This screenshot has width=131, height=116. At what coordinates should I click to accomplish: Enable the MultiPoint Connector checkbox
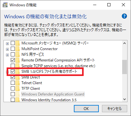point(13,49)
